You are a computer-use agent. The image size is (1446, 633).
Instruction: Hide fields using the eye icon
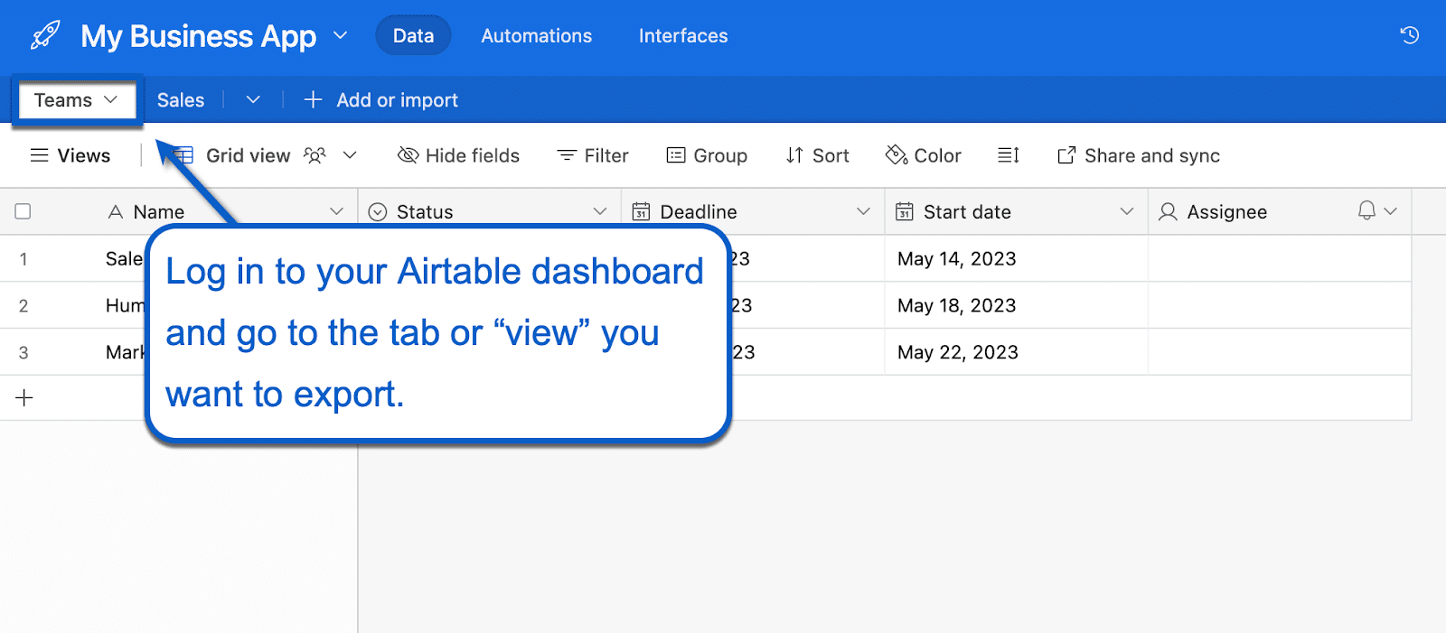tap(458, 155)
